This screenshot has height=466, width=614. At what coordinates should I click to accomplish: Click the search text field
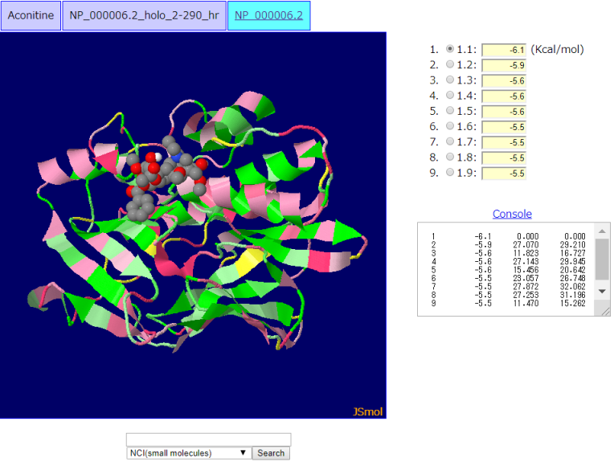point(208,439)
